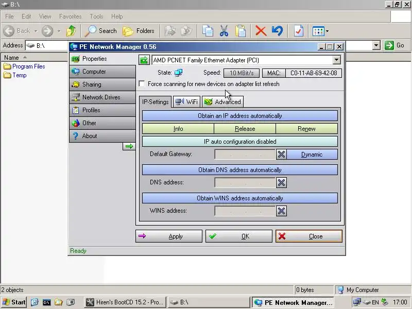Click the OK button

click(x=239, y=236)
